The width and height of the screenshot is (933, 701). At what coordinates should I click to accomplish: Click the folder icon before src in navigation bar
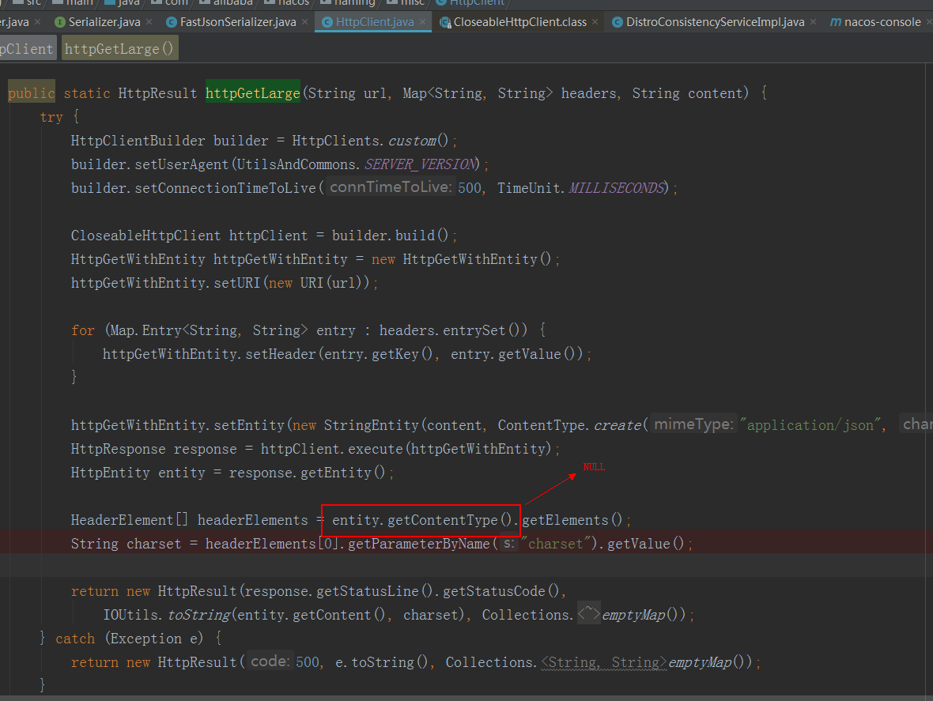17,3
